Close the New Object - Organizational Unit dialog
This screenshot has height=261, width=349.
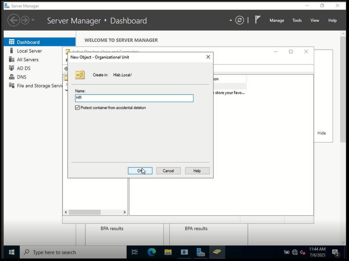pyautogui.click(x=208, y=57)
